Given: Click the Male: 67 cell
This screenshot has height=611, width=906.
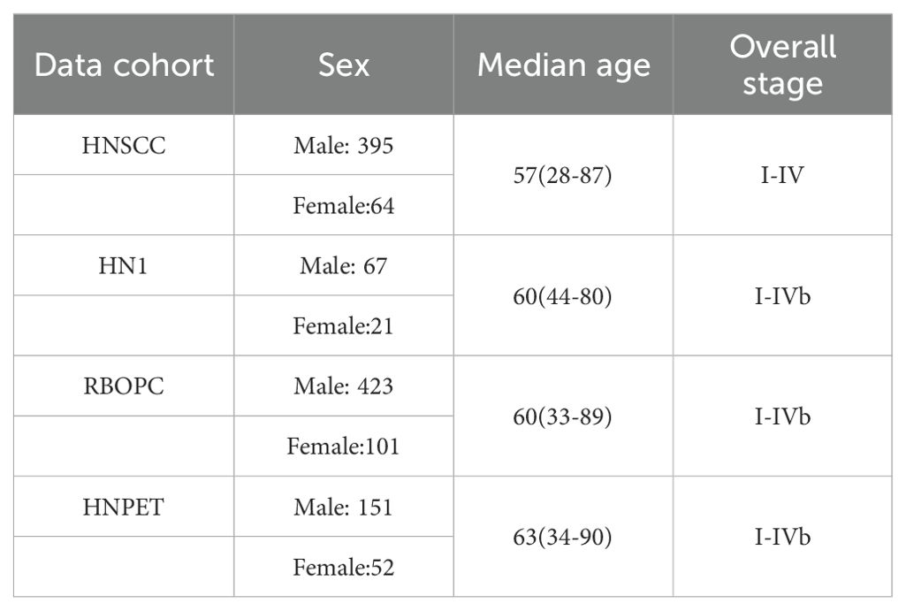Looking at the screenshot, I should coord(343,266).
